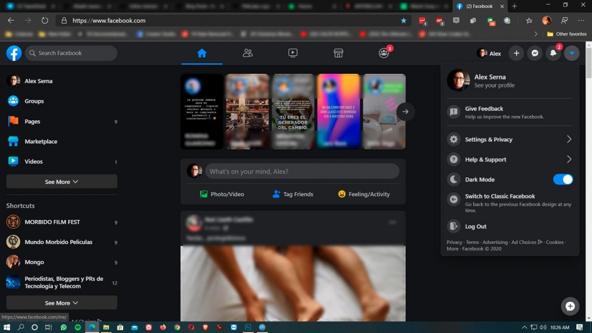Click the plus Create icon in header
The width and height of the screenshot is (592, 333).
click(516, 53)
